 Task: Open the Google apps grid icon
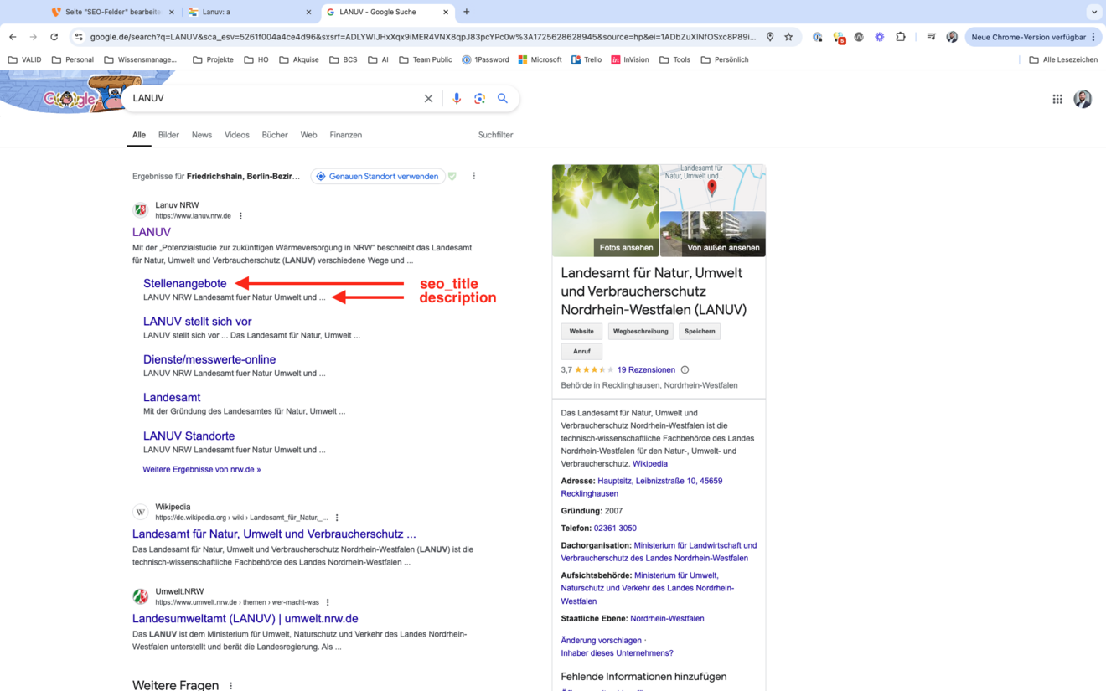pyautogui.click(x=1057, y=99)
